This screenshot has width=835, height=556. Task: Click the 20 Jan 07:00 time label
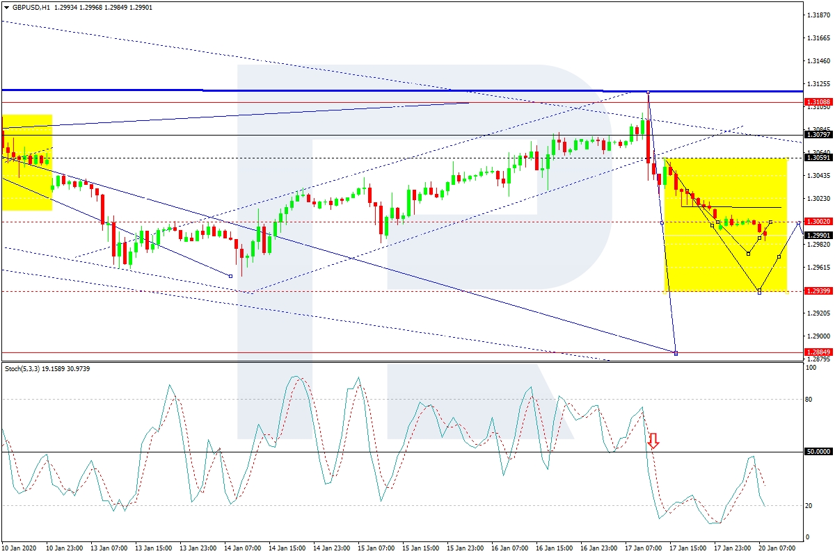pos(776,548)
